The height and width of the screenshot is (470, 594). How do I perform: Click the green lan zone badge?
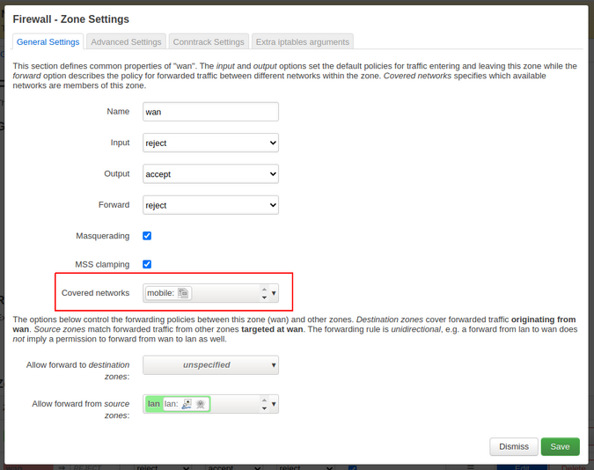point(154,404)
